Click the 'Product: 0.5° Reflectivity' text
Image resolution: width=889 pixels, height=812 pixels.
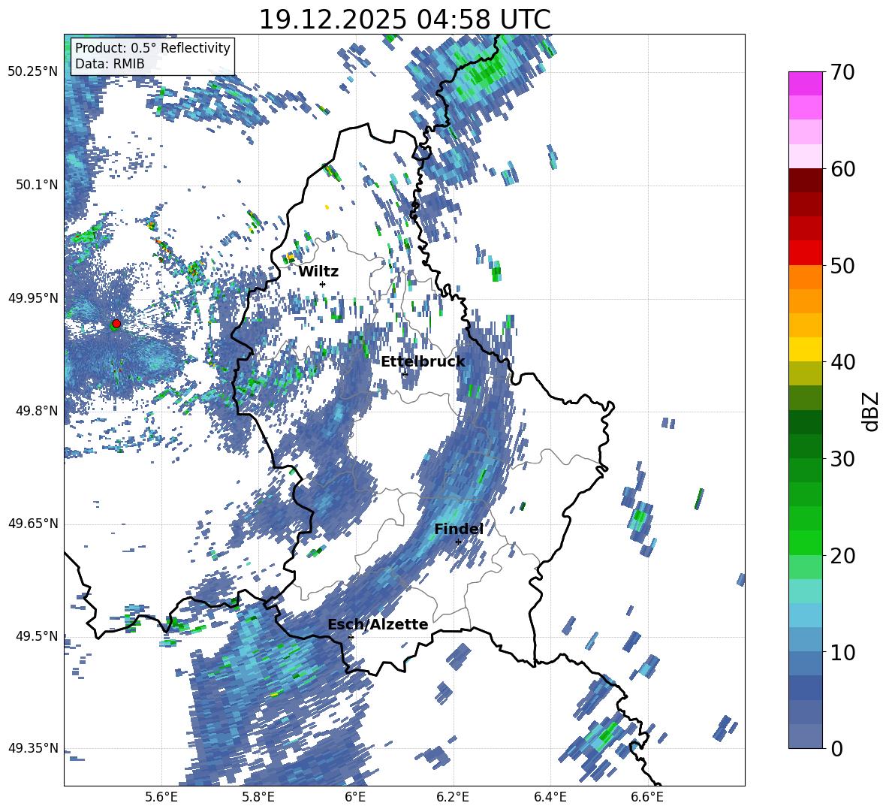click(152, 48)
